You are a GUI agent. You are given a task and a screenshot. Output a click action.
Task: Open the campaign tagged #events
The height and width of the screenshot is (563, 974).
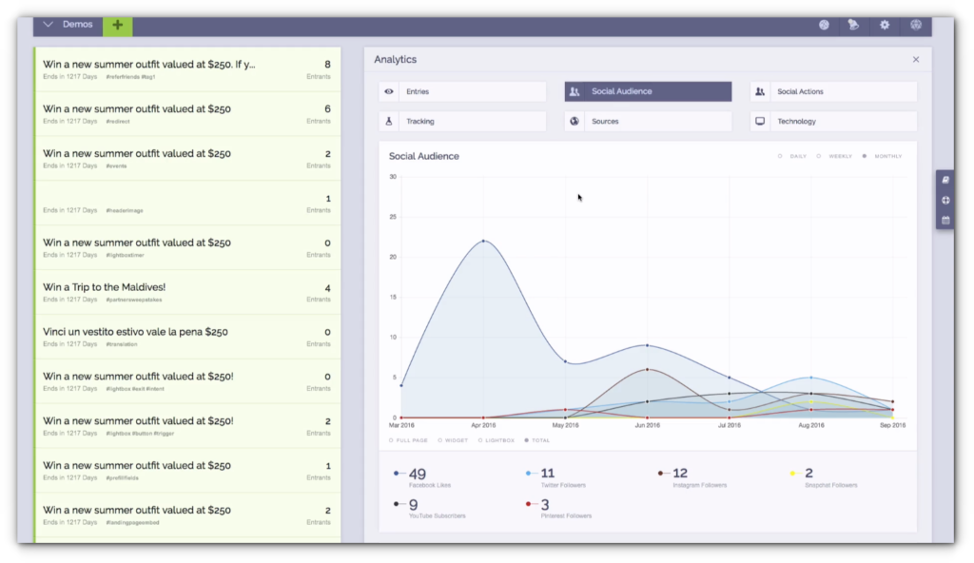[187, 159]
